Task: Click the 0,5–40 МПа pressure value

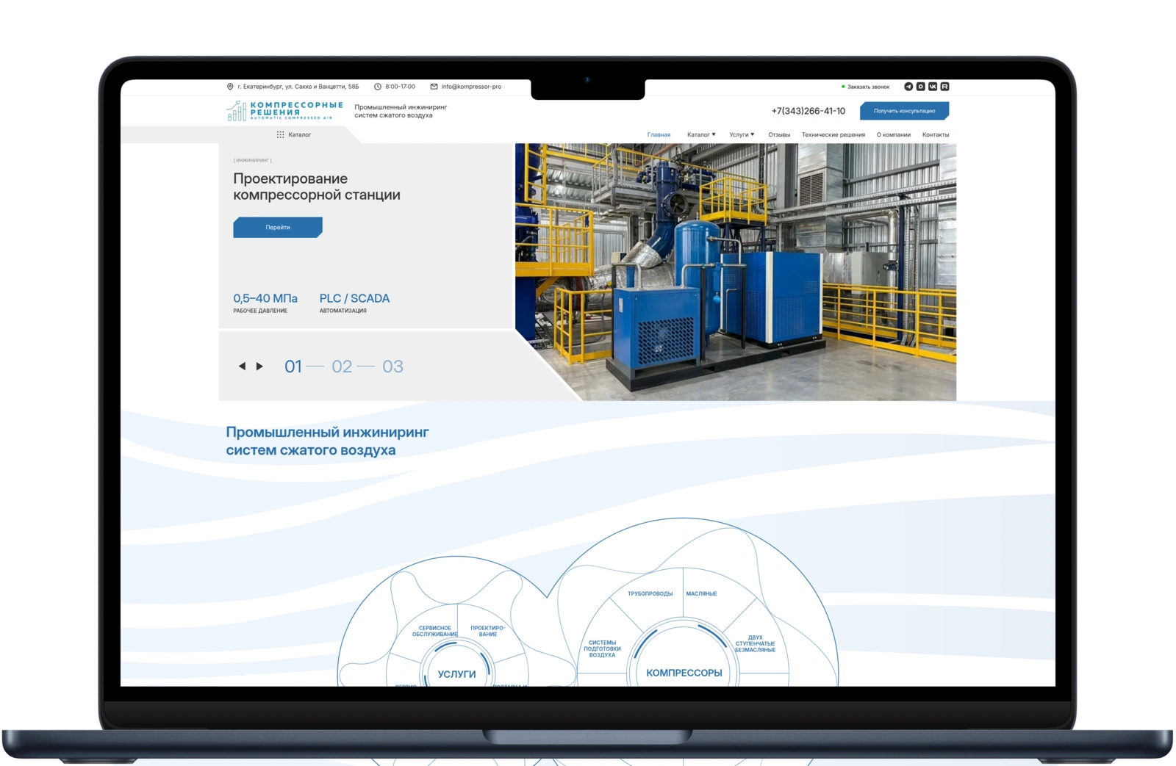Action: click(x=265, y=298)
